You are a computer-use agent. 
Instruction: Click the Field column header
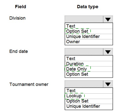(20, 7)
